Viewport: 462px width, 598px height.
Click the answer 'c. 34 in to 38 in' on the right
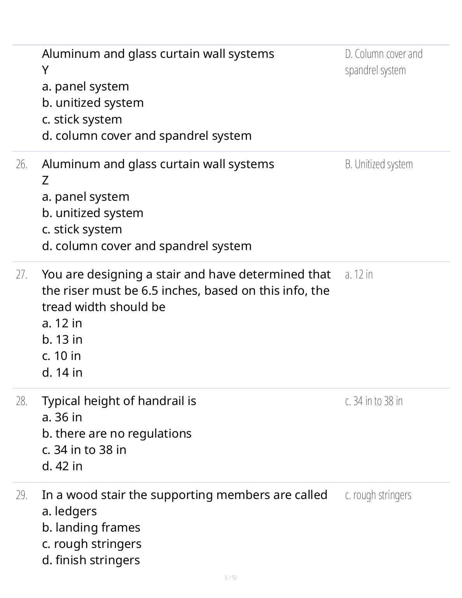click(373, 402)
